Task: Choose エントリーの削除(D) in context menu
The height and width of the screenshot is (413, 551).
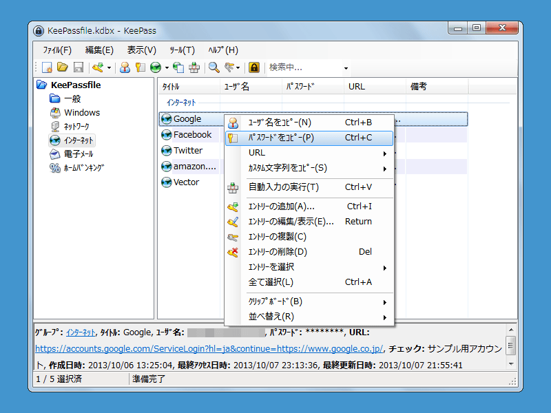Action: point(309,252)
